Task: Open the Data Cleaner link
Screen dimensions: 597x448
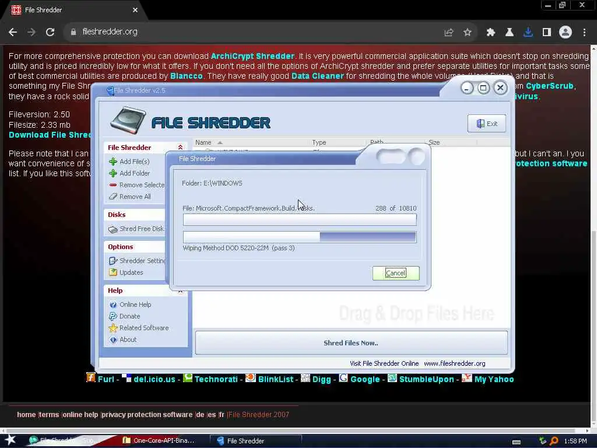Action: pos(318,76)
